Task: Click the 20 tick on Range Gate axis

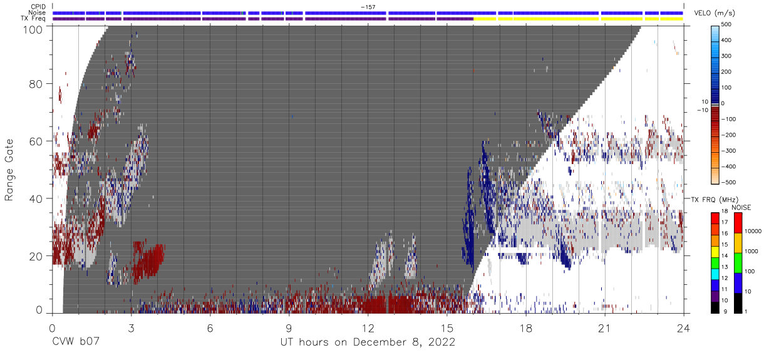Action: tap(36, 256)
